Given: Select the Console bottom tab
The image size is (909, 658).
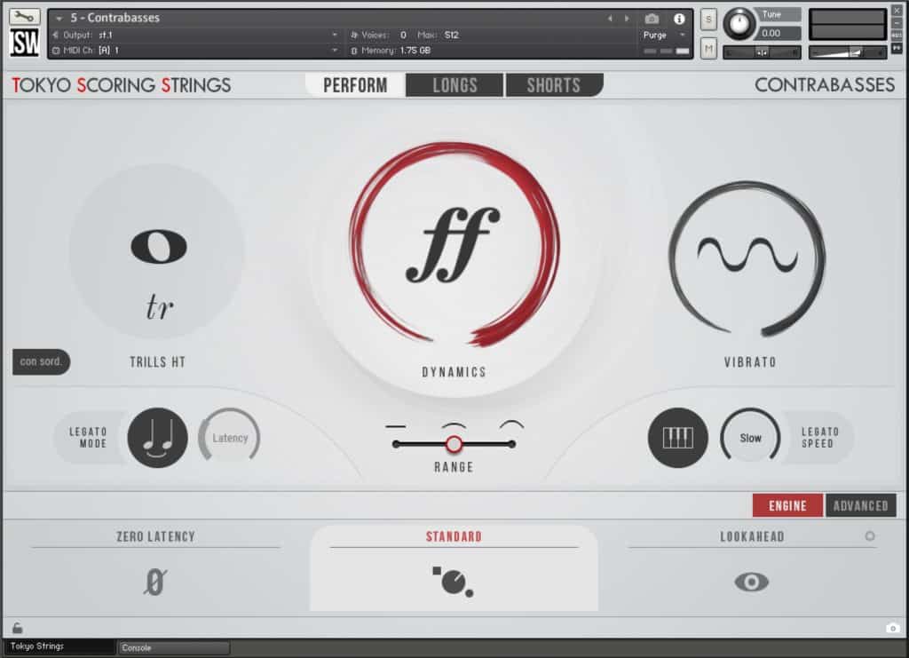Looking at the screenshot, I should pyautogui.click(x=174, y=647).
